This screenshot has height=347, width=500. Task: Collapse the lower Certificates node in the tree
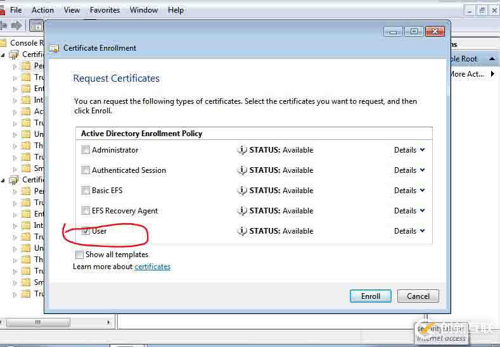coord(3,180)
